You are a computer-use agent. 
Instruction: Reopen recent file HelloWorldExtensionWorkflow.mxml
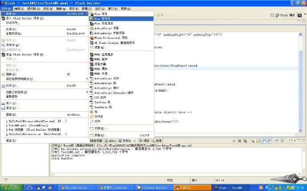[x=44, y=121]
